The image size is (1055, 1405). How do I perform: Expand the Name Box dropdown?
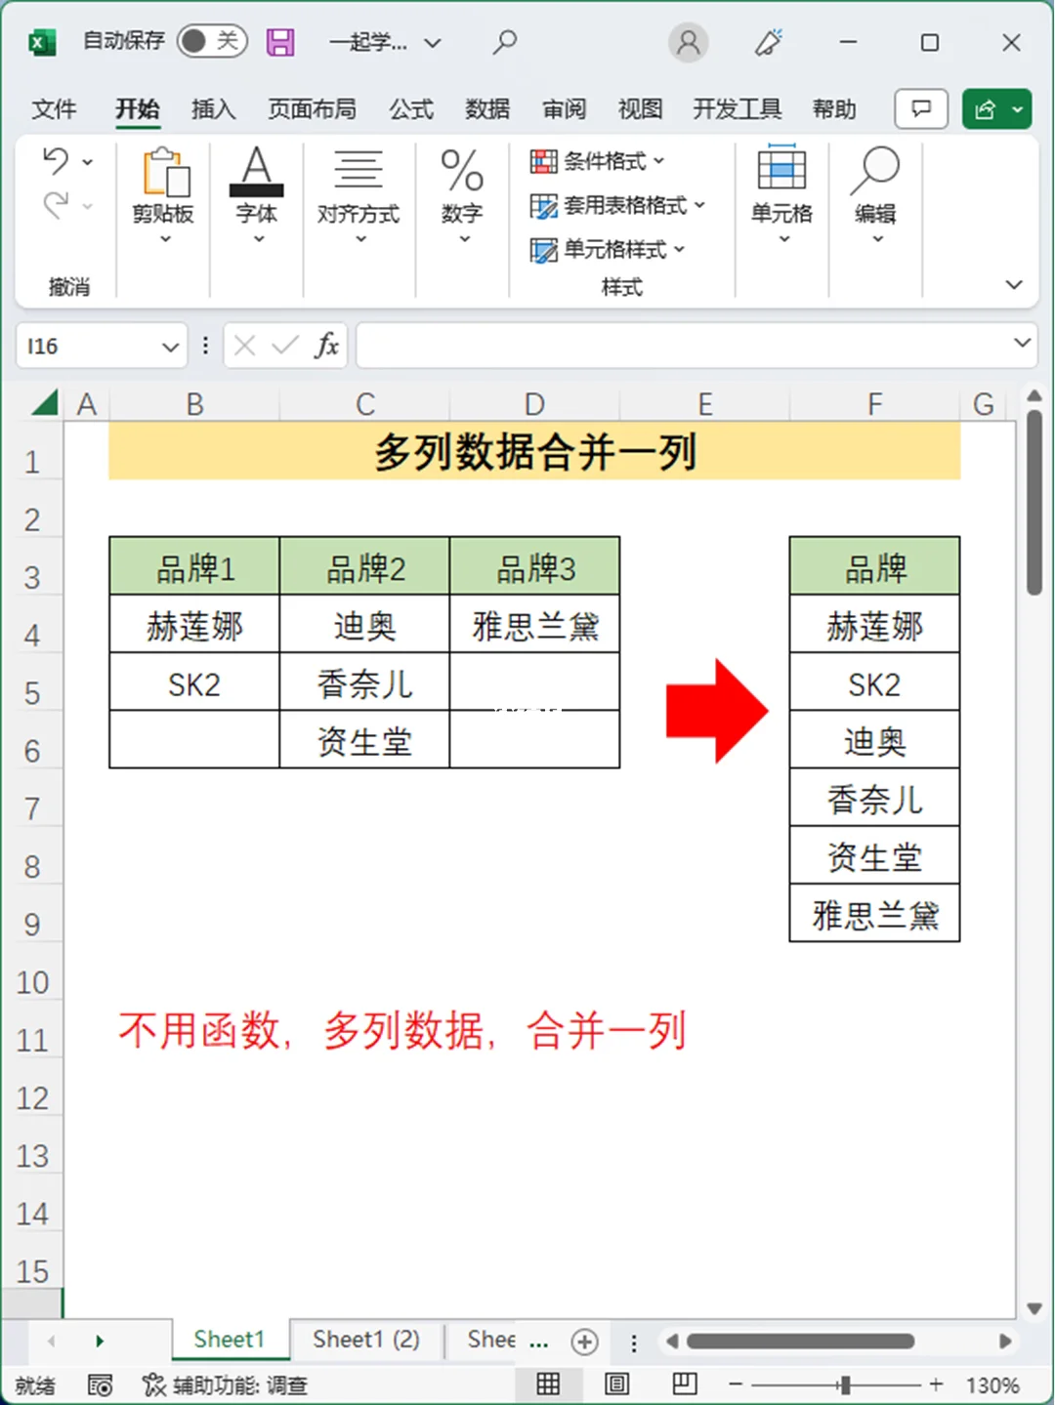click(170, 347)
